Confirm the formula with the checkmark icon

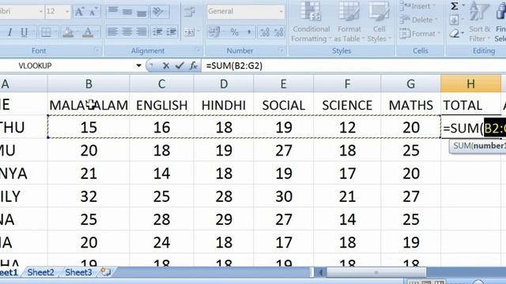click(179, 65)
